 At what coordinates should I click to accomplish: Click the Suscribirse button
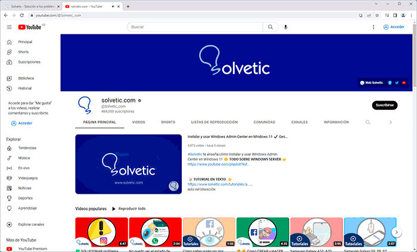coord(385,105)
